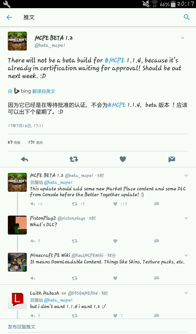Retweet the Market Place content reply
196x334 pixels.
[x=74, y=204]
